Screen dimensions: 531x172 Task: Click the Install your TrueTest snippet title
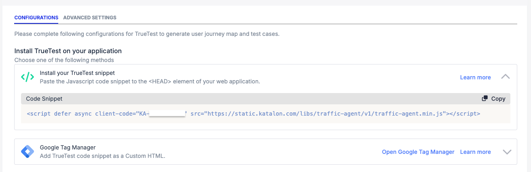click(x=77, y=73)
